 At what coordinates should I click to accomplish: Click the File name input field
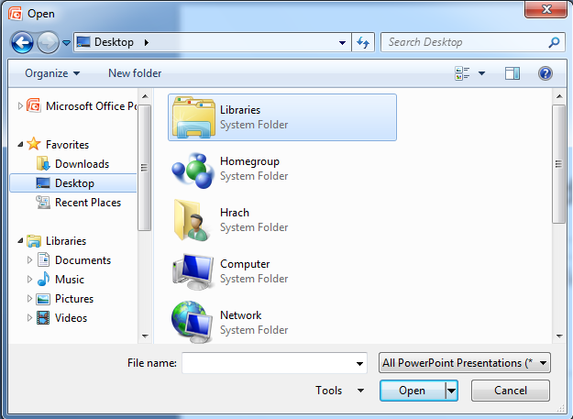click(274, 363)
